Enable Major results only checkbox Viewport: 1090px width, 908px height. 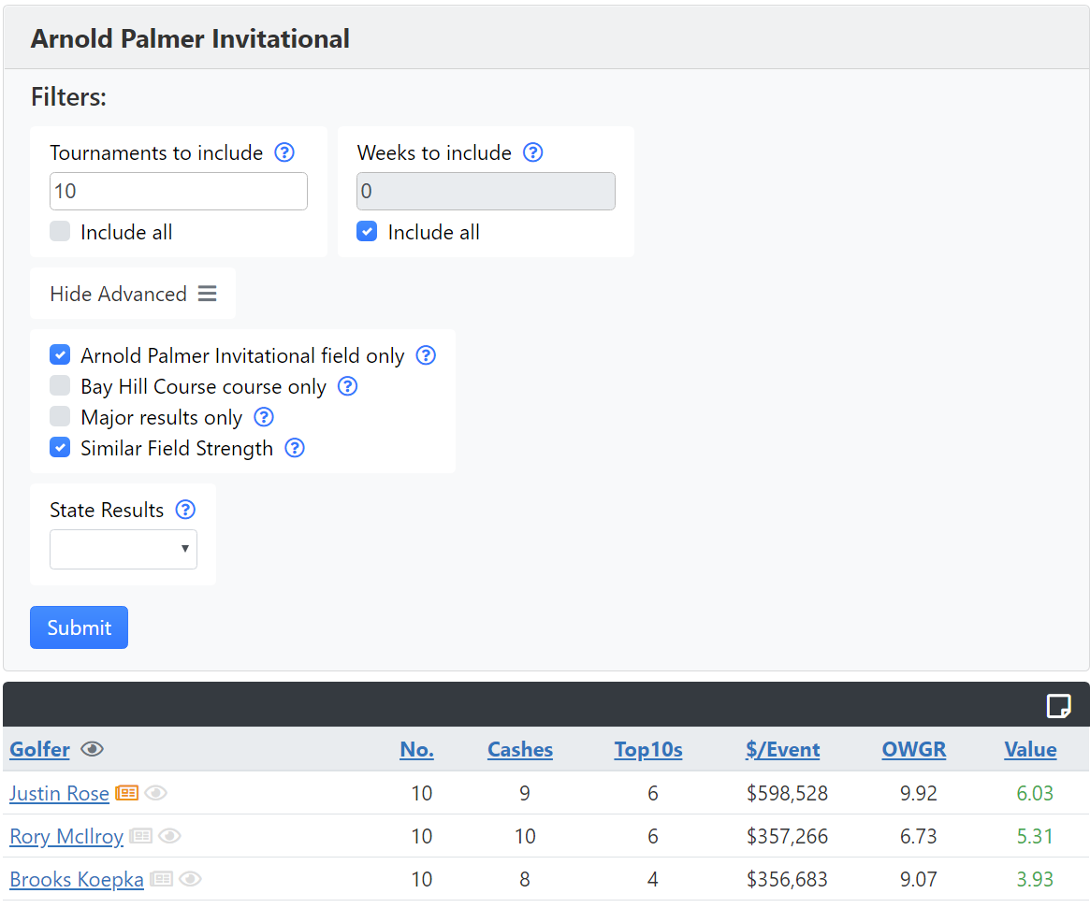point(60,416)
